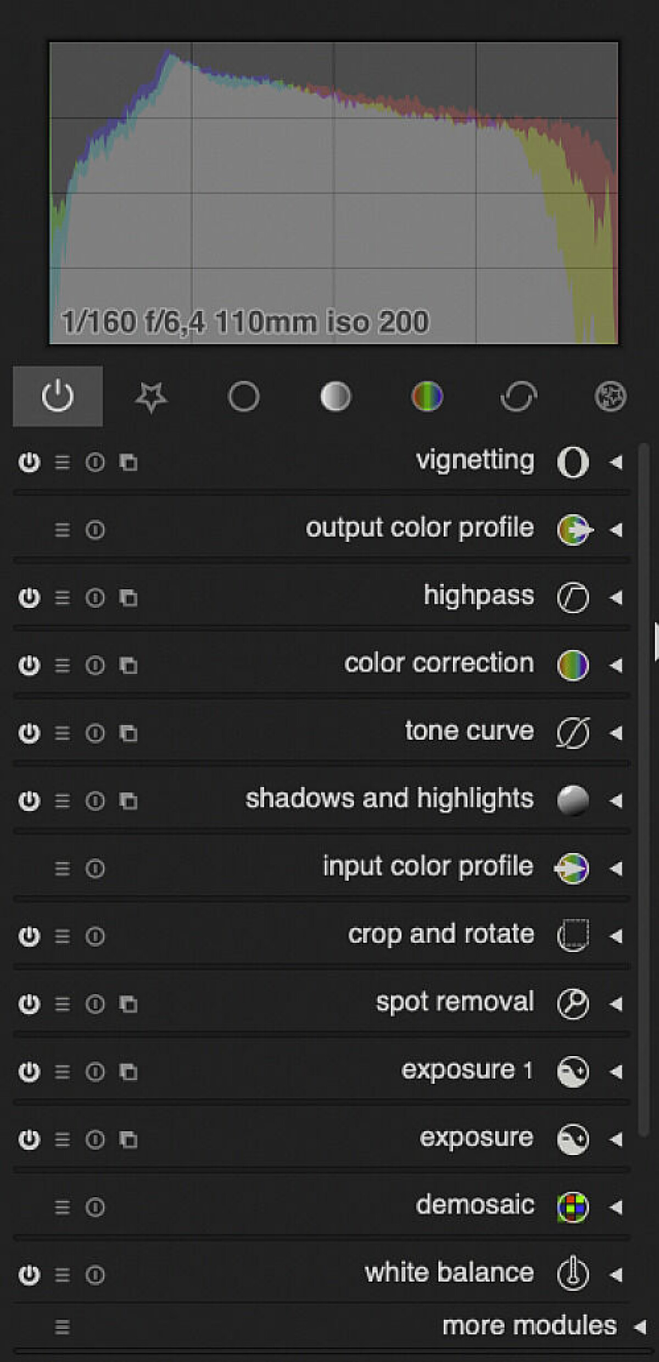659x1362 pixels.
Task: Click duplicate instance icon on exposure 1
Action: [129, 1071]
